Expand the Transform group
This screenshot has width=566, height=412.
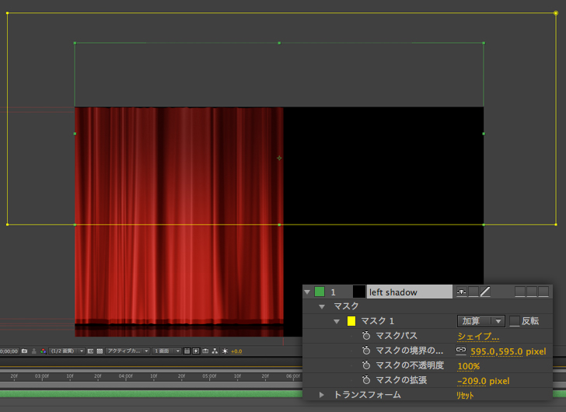coord(323,395)
